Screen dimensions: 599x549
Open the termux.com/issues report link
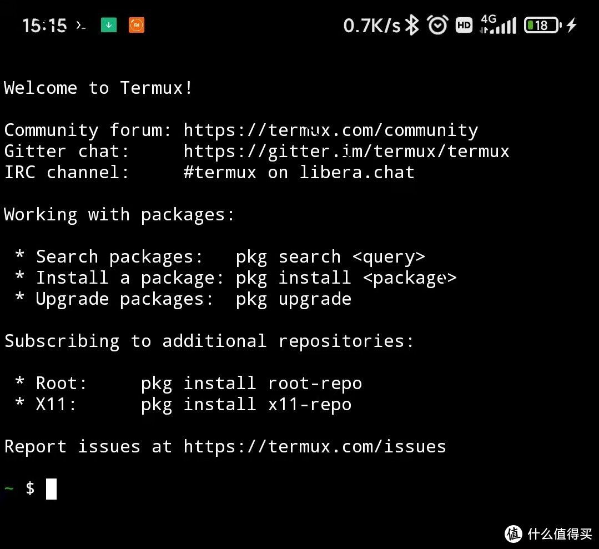pyautogui.click(x=315, y=447)
